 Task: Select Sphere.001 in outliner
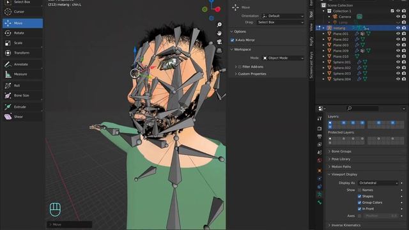click(x=342, y=63)
